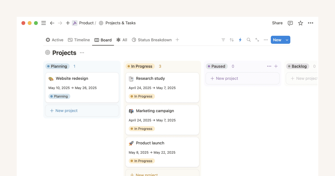Navigate back using the left arrow
Screen dimensions: 335x176
(x=52, y=23)
